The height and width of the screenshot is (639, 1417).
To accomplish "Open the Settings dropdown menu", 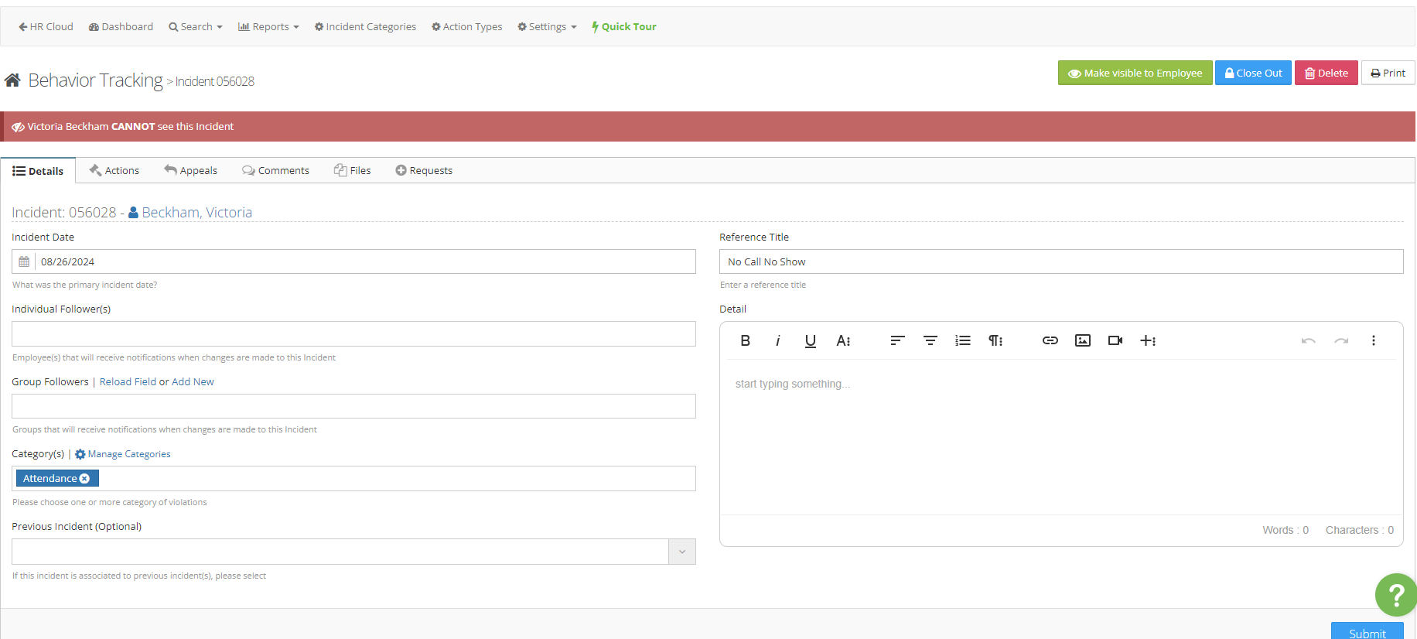I will point(547,26).
